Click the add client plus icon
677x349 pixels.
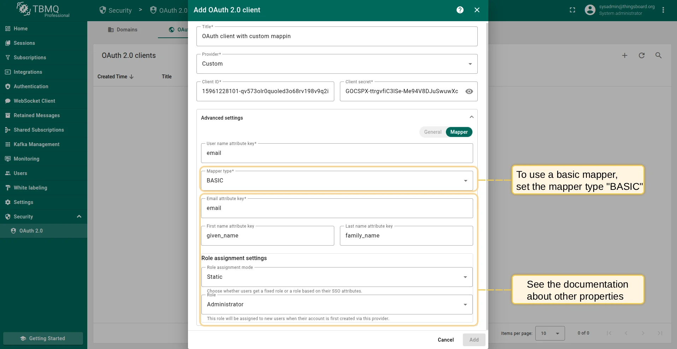click(625, 55)
